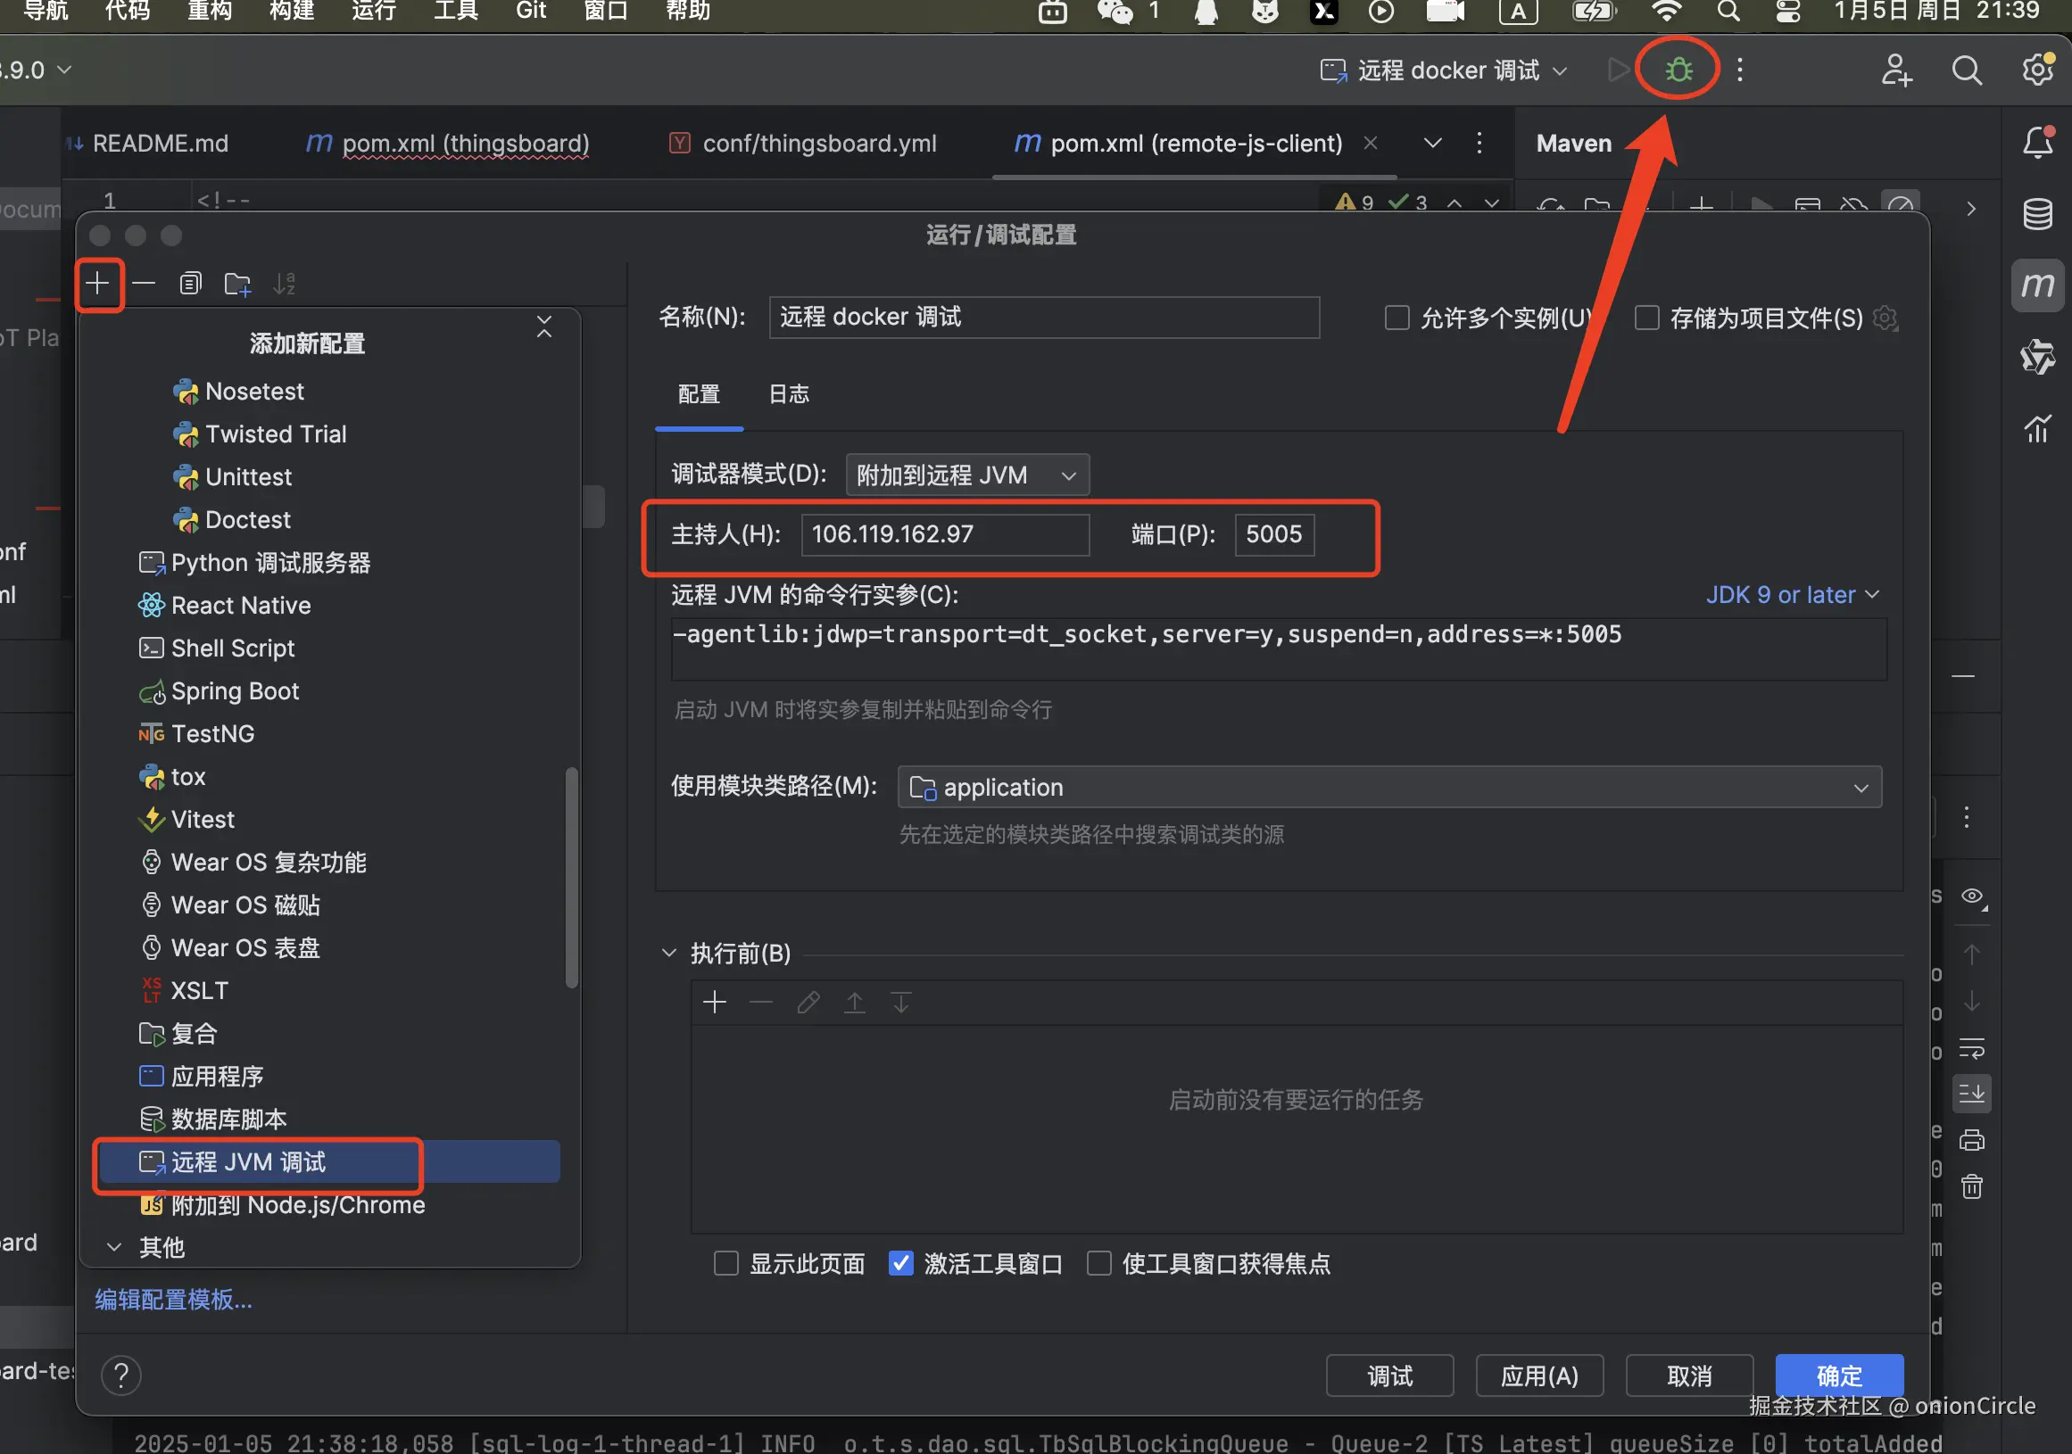Screen dimensions: 2072x1454
Task: Check the store as project file option
Action: tap(1647, 318)
